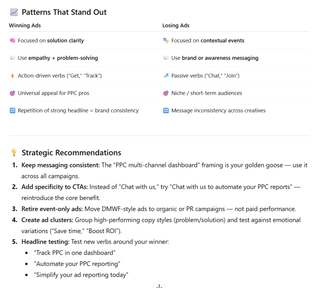Click the brain emoji next to solution clarity

pyautogui.click(x=12, y=41)
